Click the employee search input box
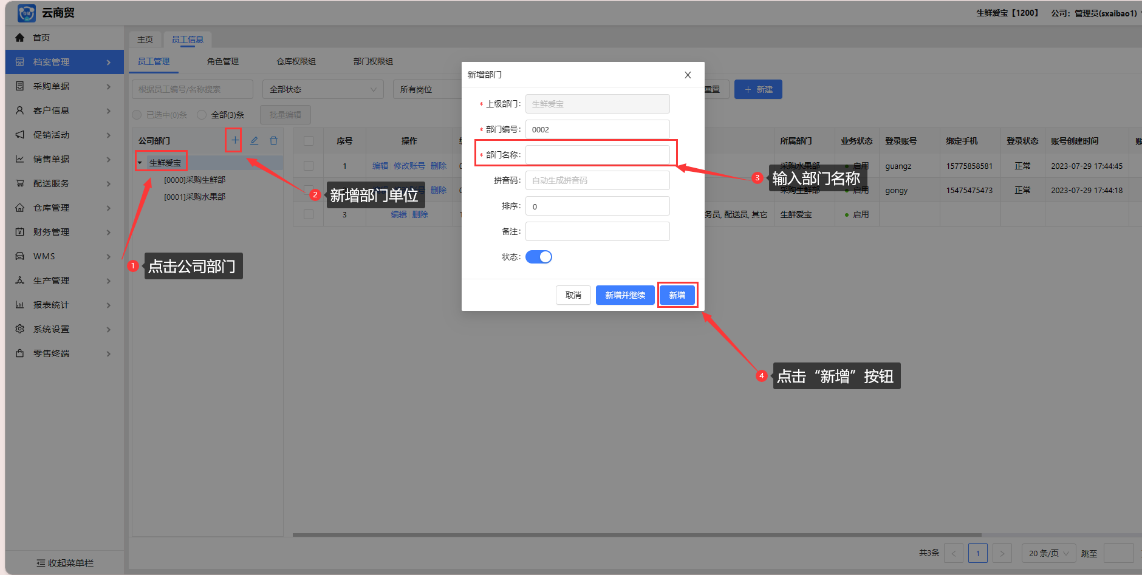Viewport: 1142px width, 575px height. click(x=193, y=89)
